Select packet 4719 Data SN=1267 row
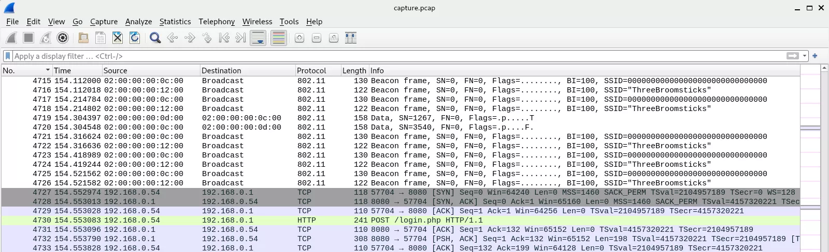 401,118
